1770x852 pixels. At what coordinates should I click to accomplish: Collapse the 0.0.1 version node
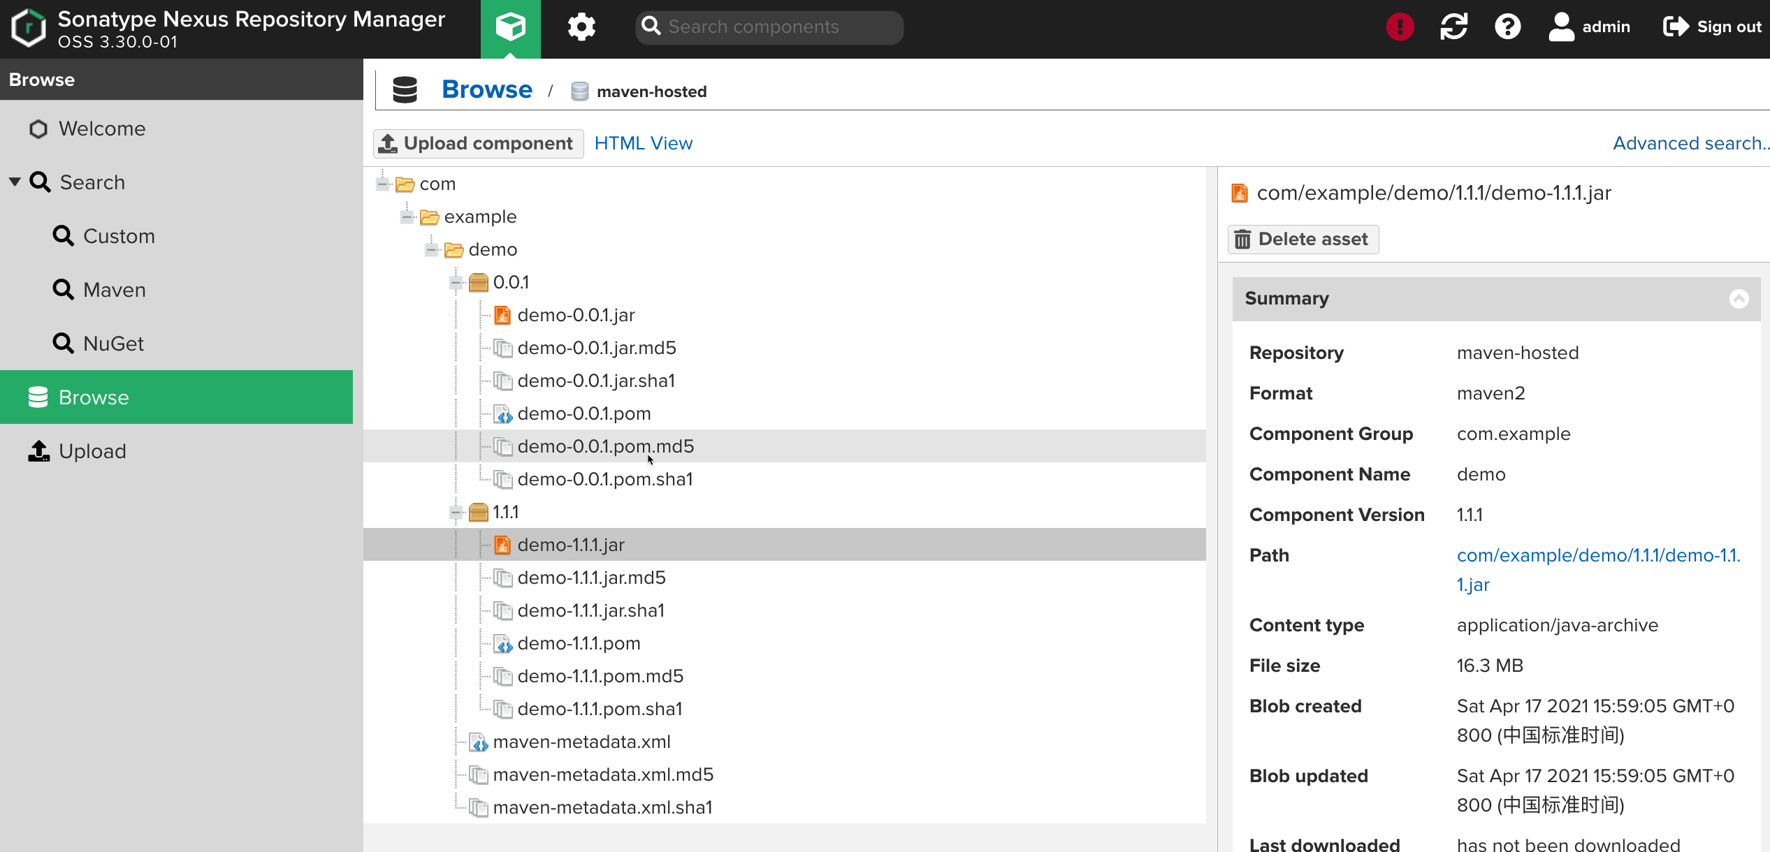coord(456,283)
